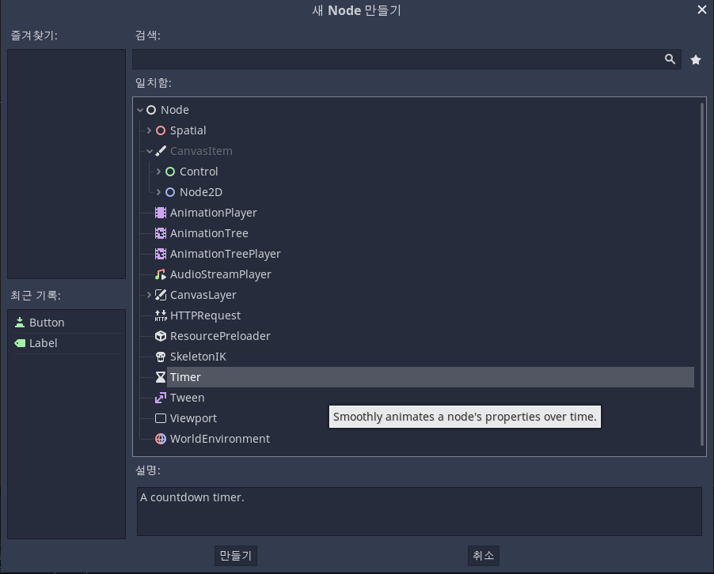Viewport: 714px width, 574px height.
Task: Expand the Spatial node branch
Action: click(x=149, y=130)
